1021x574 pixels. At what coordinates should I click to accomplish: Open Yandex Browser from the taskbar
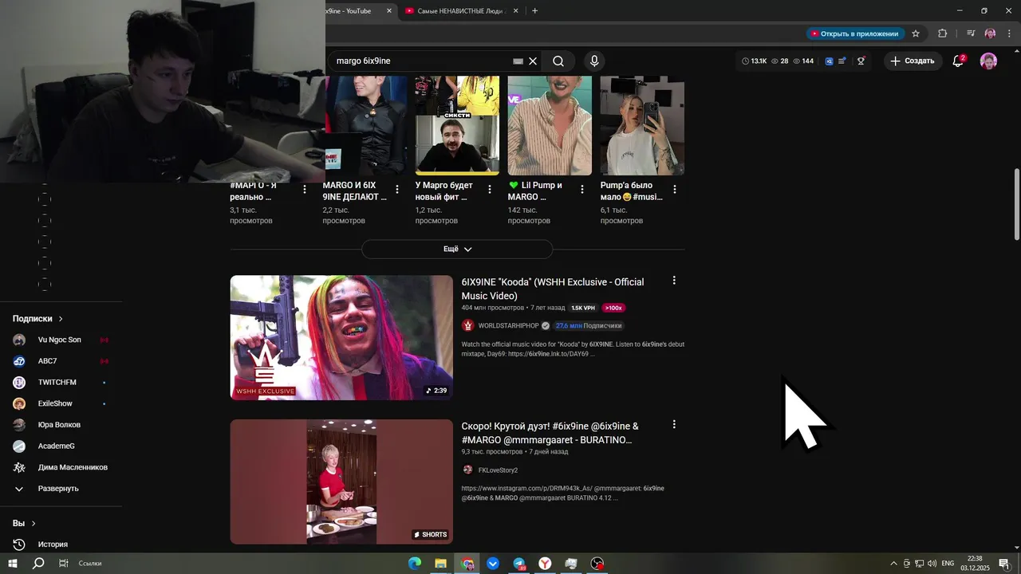[x=545, y=564]
